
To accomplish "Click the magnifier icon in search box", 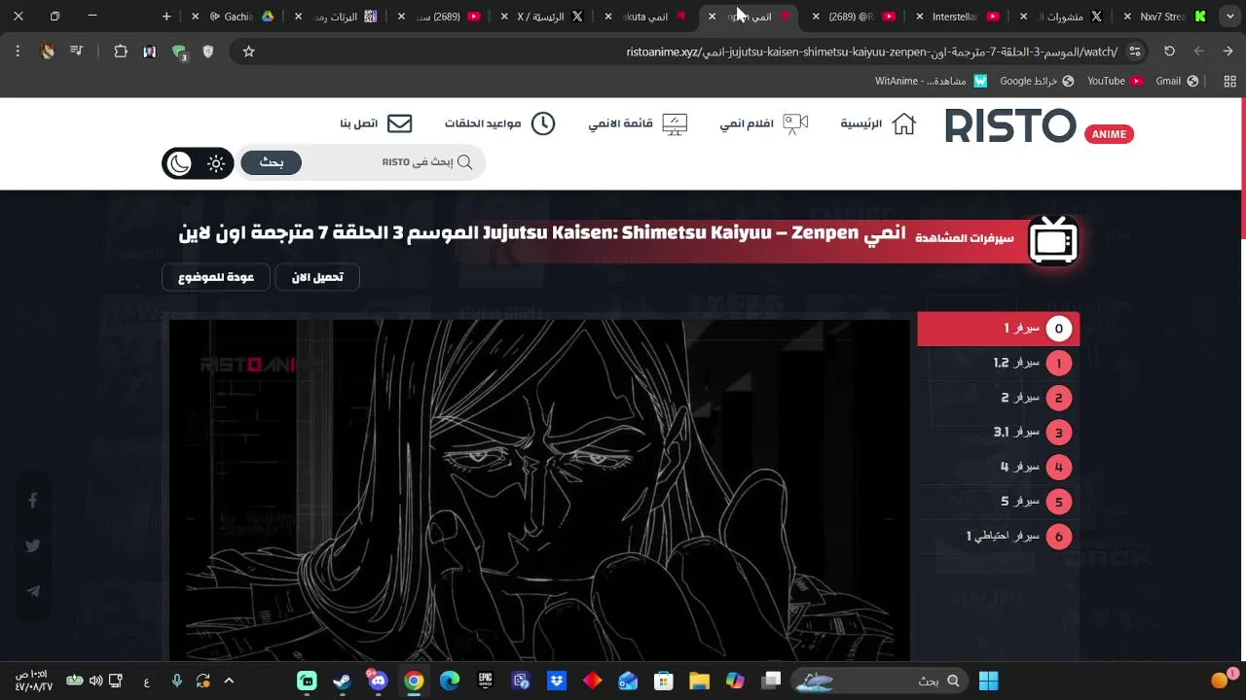I will point(464,162).
